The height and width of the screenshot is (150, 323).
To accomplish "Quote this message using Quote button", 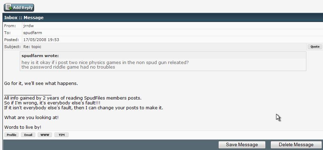I will (x=315, y=47).
